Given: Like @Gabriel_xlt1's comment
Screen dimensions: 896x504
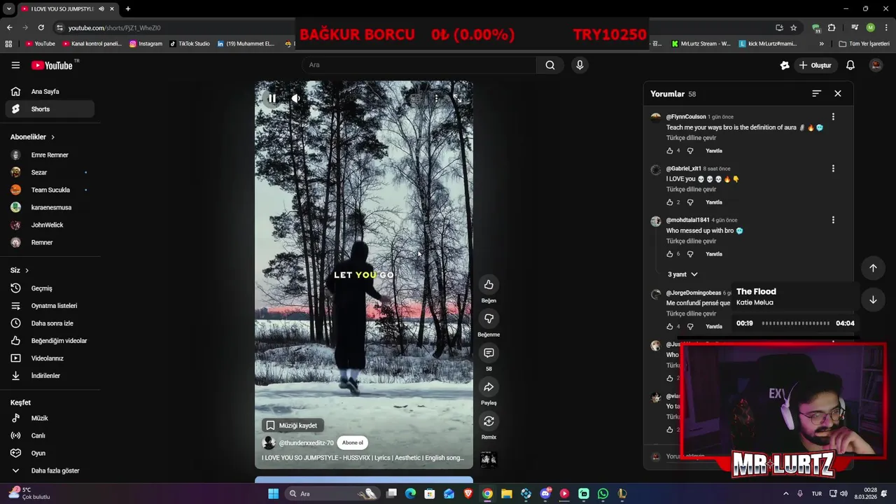Looking at the screenshot, I should tap(670, 202).
